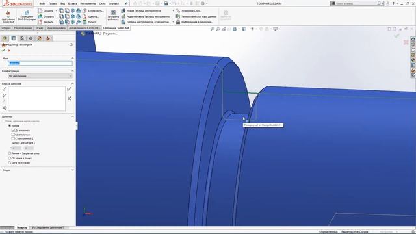Screen dimensions: 416x234
Task: Click the Новая Таблица инструментов icon
Action: [x=123, y=11]
